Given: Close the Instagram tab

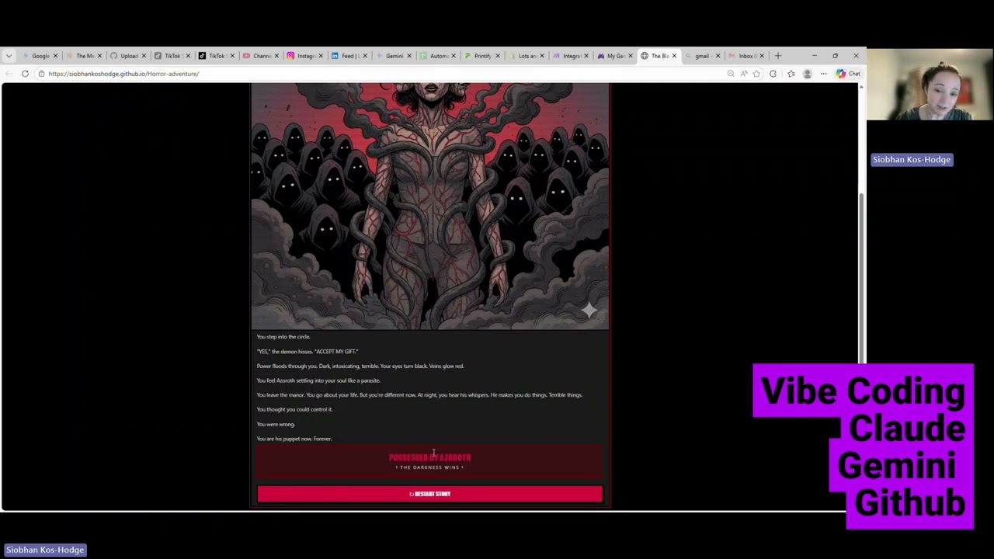Looking at the screenshot, I should point(321,56).
